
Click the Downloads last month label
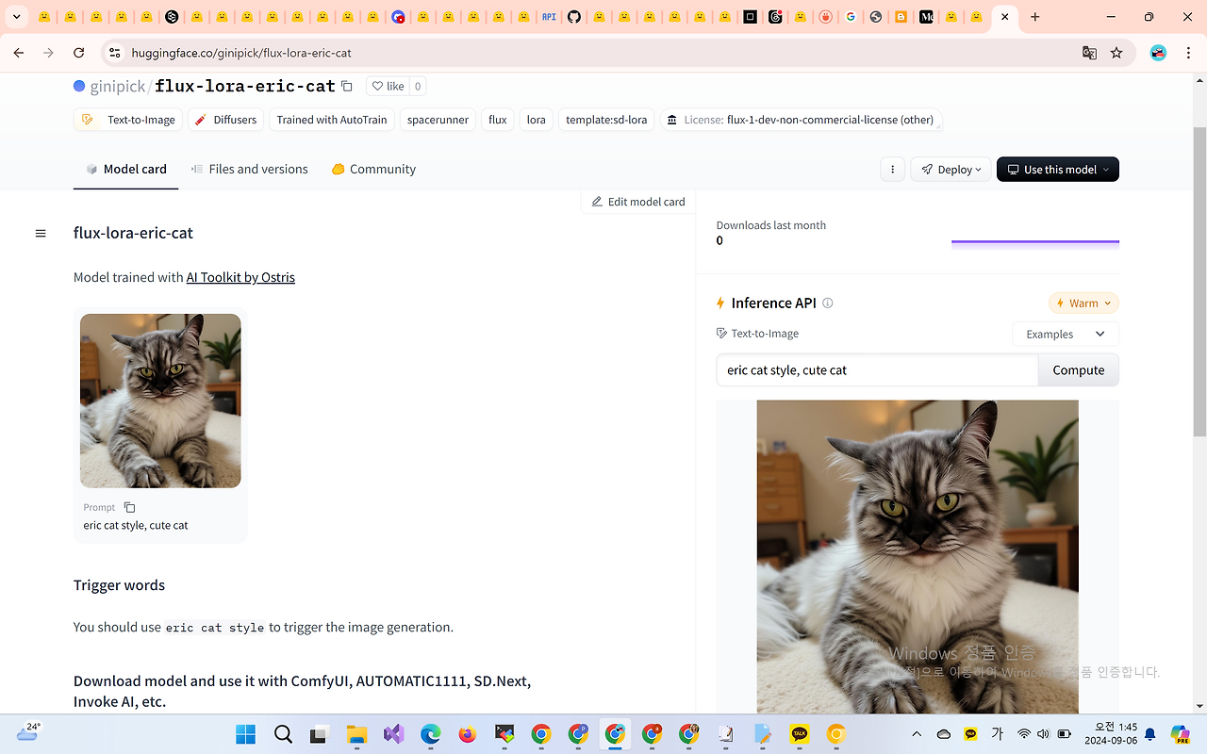click(771, 225)
